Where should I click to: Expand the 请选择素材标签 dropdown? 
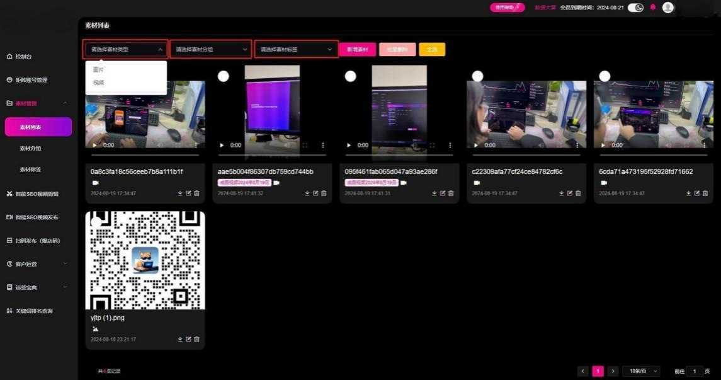pyautogui.click(x=296, y=49)
